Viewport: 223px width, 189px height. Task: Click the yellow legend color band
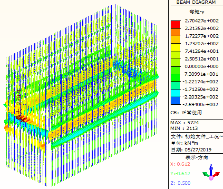(175, 48)
